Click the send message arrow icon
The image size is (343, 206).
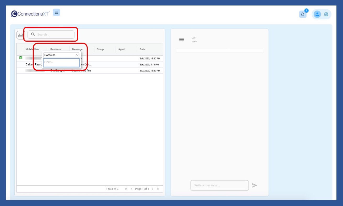click(254, 185)
